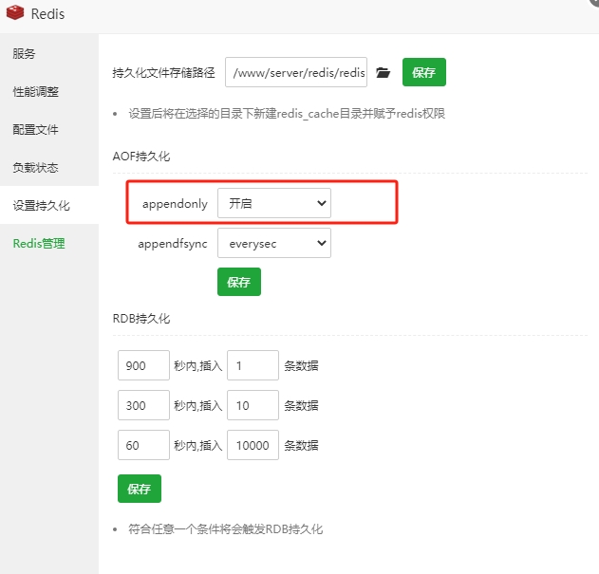Click the Redis title text
This screenshot has width=599, height=574.
pos(47,14)
